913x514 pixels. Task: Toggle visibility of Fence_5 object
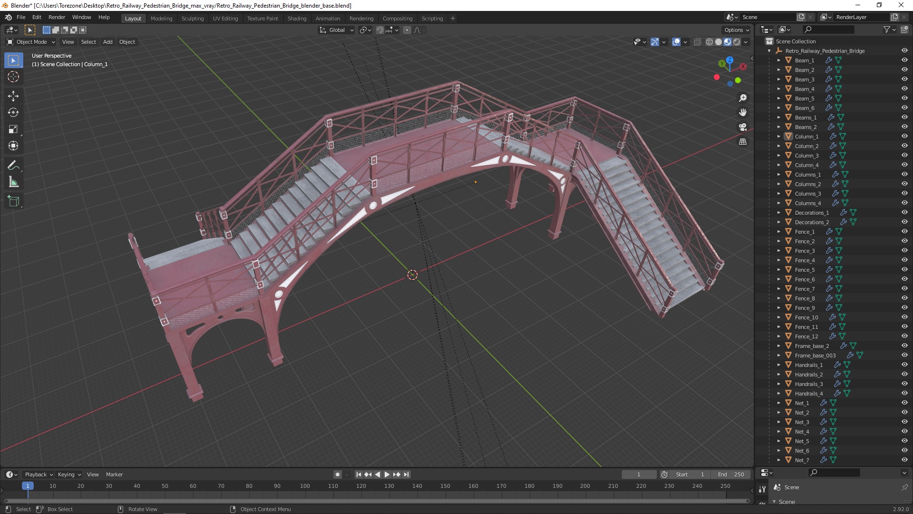pyautogui.click(x=904, y=269)
